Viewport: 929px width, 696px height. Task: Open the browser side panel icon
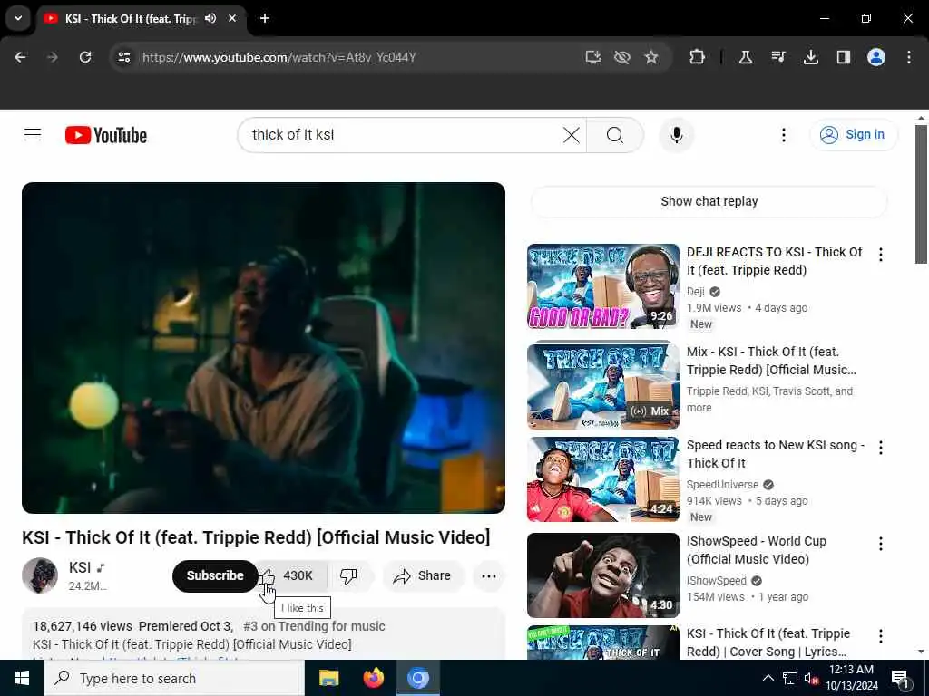pyautogui.click(x=843, y=57)
